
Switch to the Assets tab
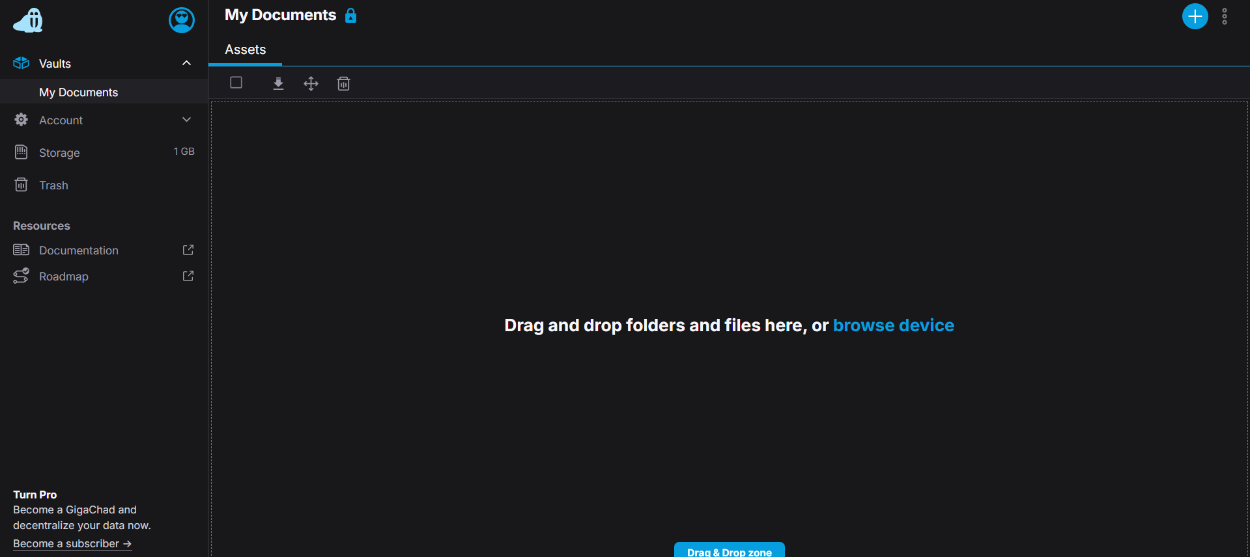[x=246, y=49]
